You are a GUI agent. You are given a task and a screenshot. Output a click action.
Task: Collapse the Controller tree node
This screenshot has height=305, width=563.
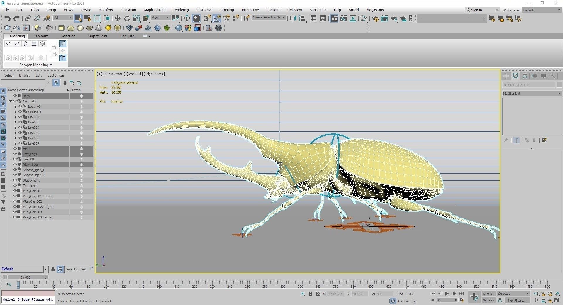tap(10, 101)
